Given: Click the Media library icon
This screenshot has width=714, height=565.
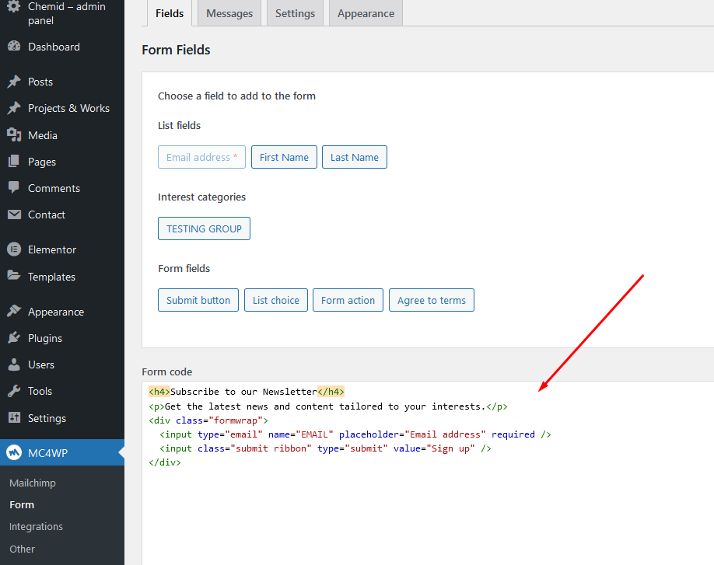Looking at the screenshot, I should point(14,134).
